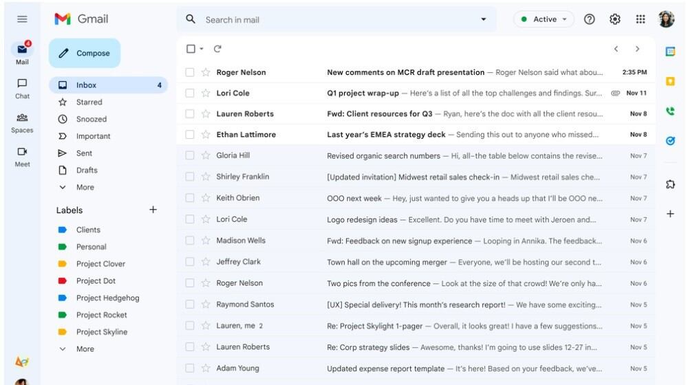Open the Settings gear icon
Image resolution: width=686 pixels, height=385 pixels.
tap(614, 19)
